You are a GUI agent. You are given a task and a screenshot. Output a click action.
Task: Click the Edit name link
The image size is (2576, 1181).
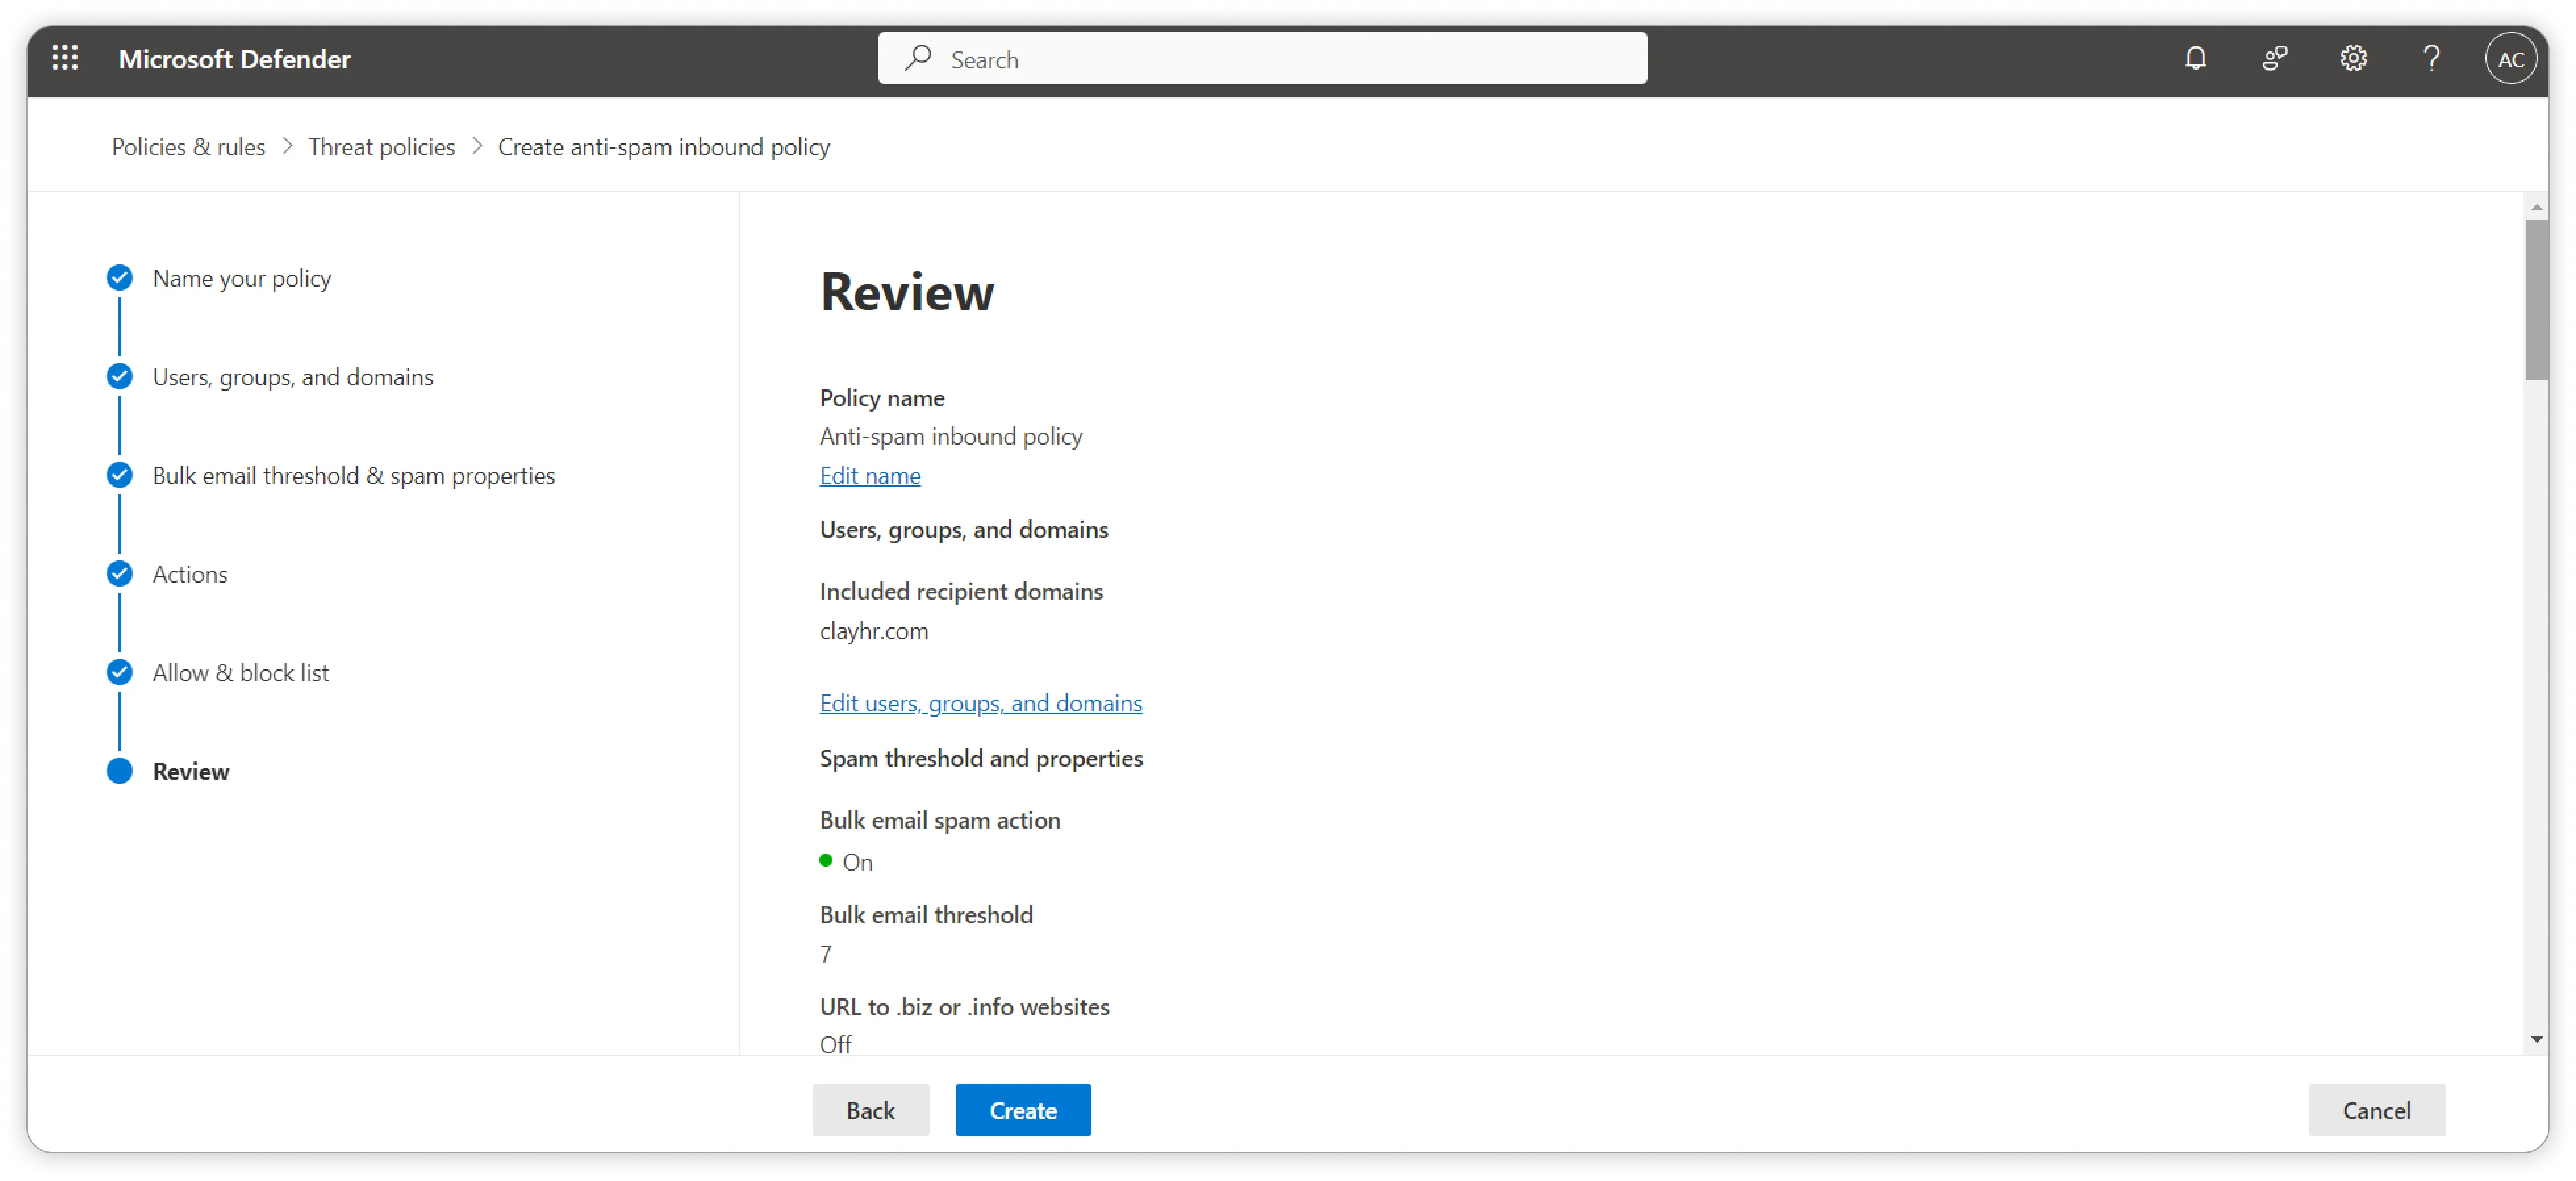point(870,476)
